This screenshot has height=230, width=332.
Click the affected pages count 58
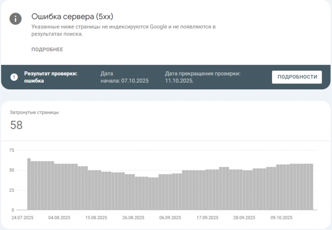click(16, 125)
